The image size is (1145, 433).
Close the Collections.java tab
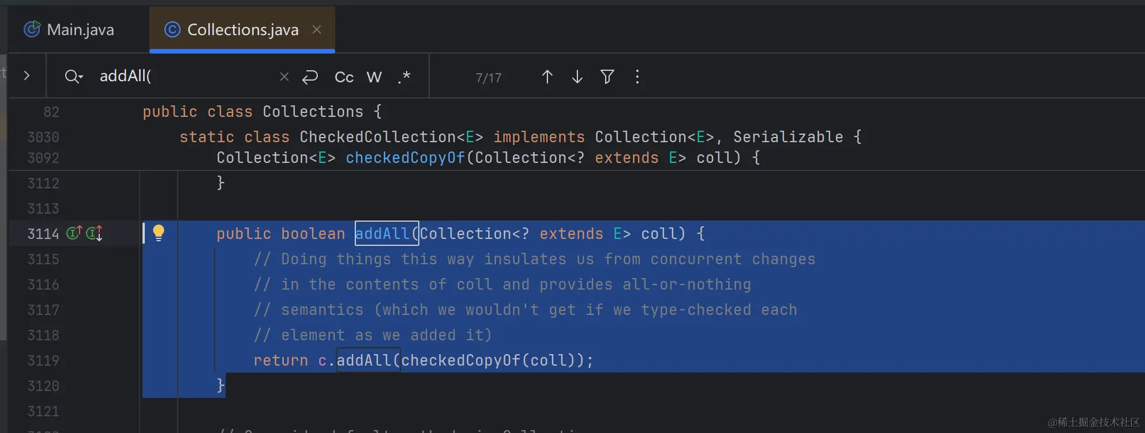[x=317, y=29]
